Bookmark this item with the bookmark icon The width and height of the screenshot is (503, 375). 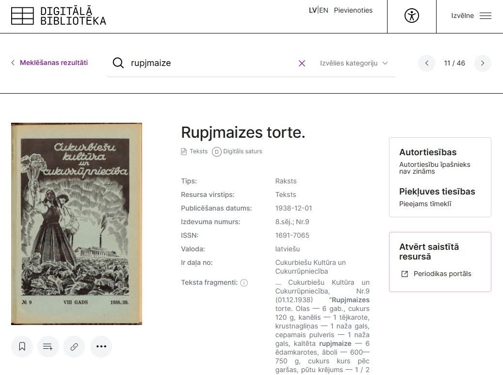point(22,346)
